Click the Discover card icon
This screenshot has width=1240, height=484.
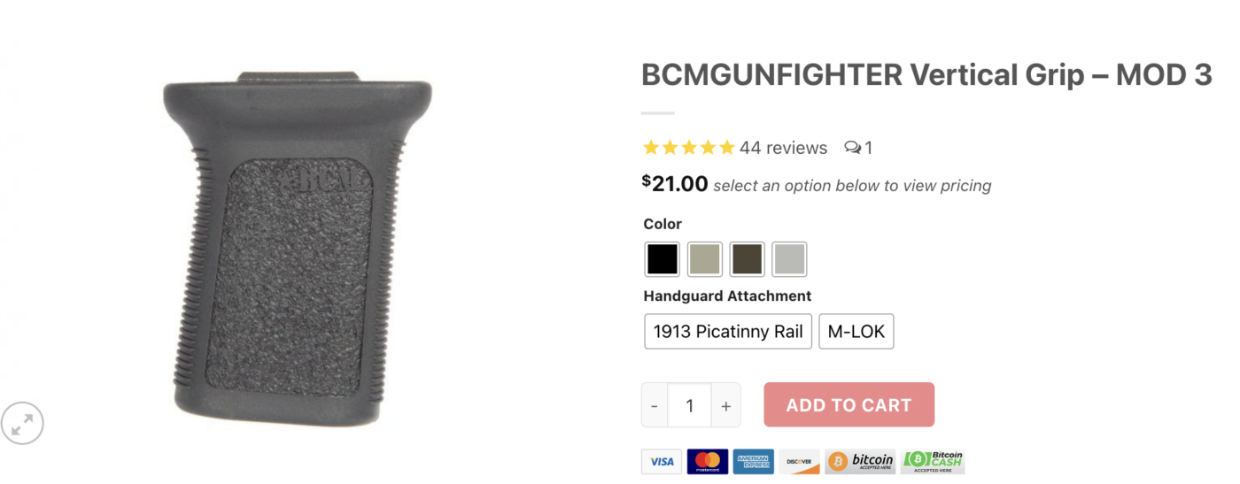click(799, 461)
